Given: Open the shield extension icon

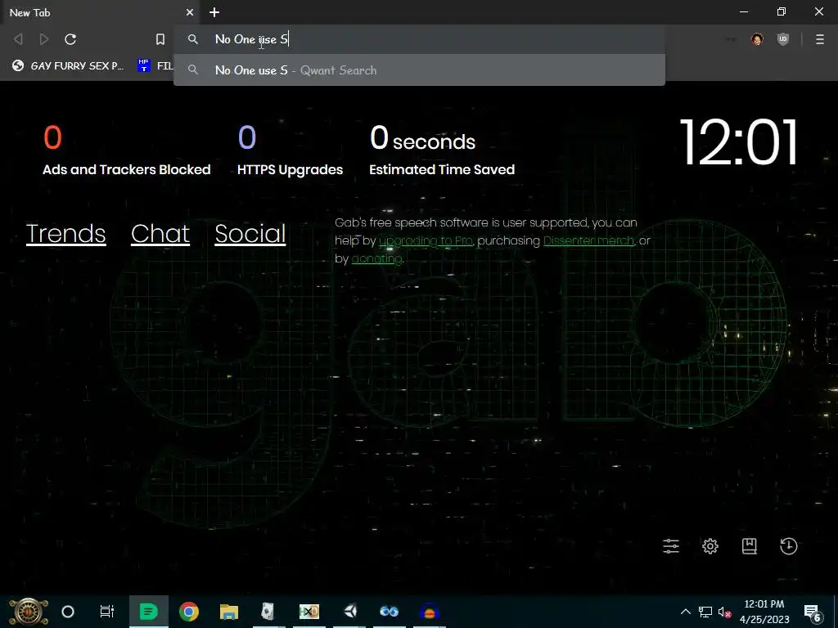Looking at the screenshot, I should click(783, 39).
